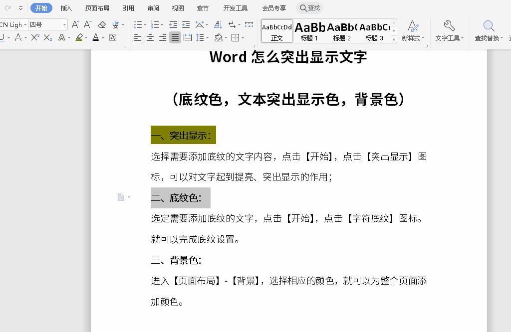Click the heading 二、底纹色 in document

click(176, 198)
